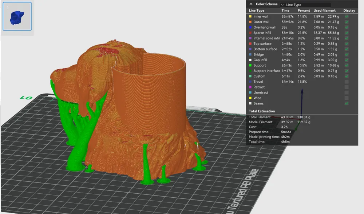Click Model Filament length 39.39 m
364x214 pixels.
pos(287,122)
